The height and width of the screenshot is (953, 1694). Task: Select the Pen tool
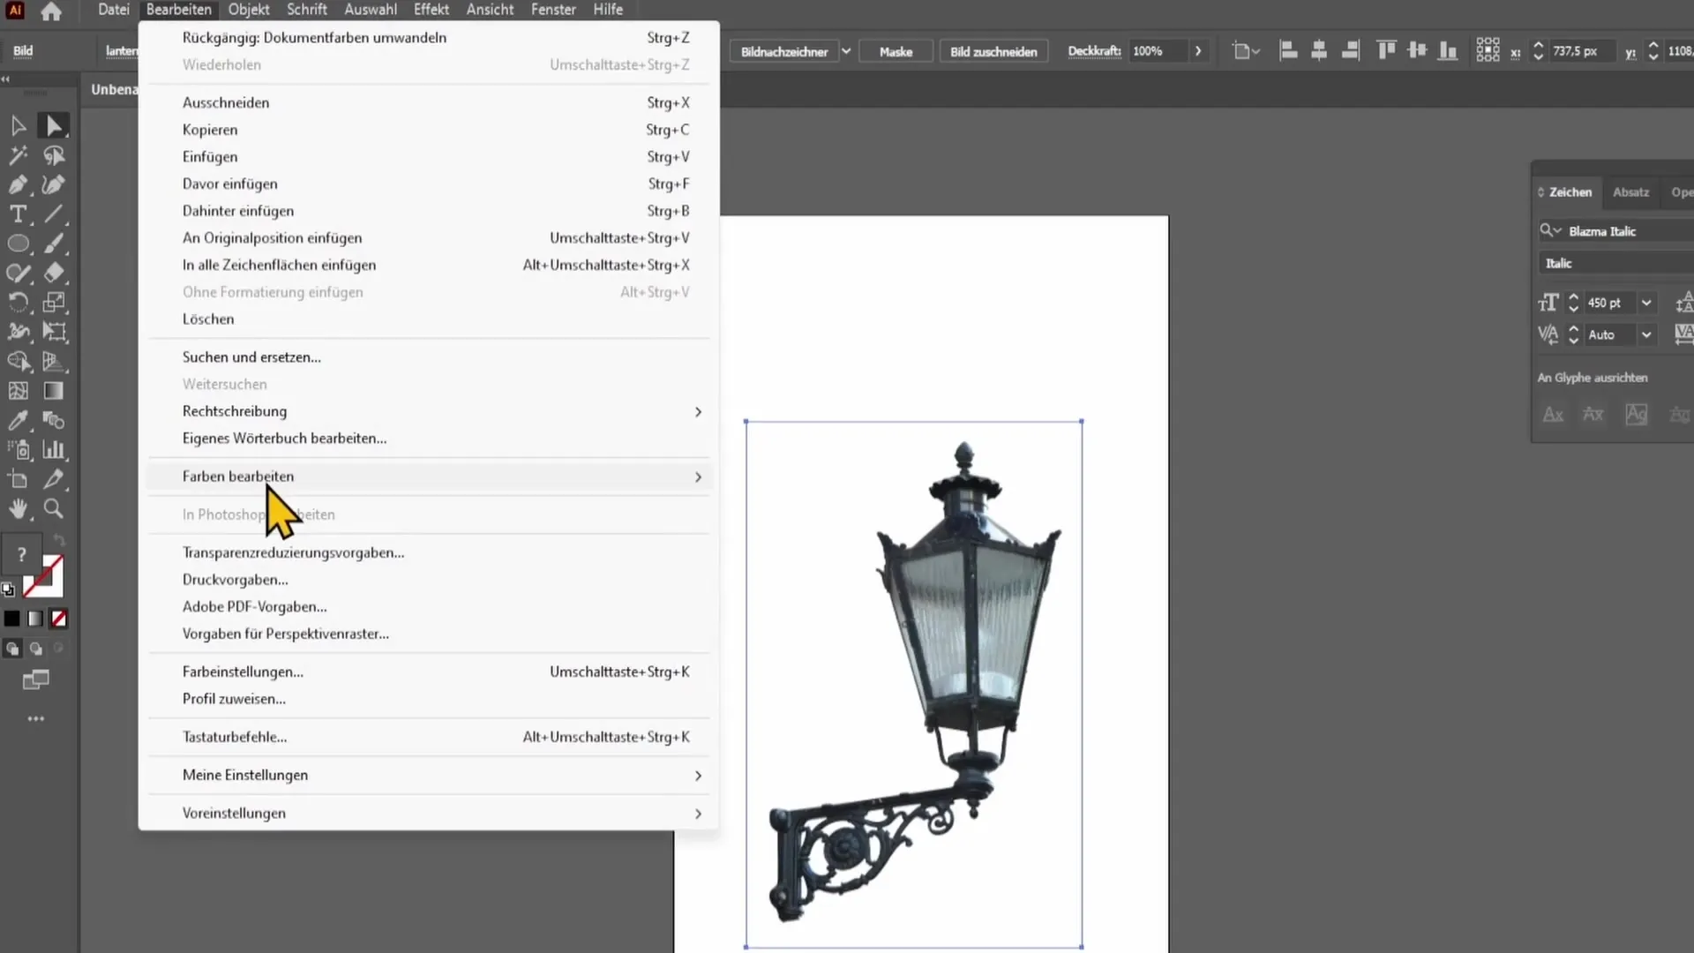pos(18,185)
